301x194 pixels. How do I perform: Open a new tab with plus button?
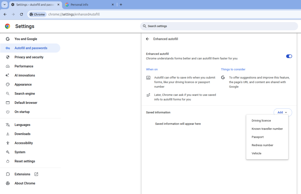click(121, 5)
